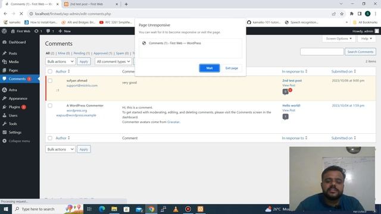Open the 2nd test post link

[x=292, y=81]
